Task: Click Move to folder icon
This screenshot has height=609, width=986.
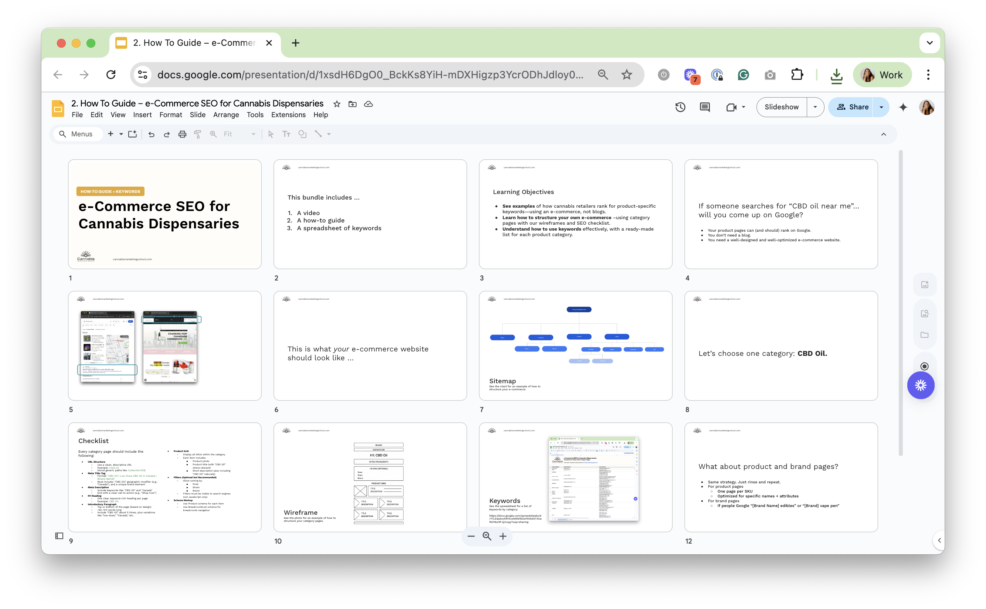Action: tap(353, 104)
